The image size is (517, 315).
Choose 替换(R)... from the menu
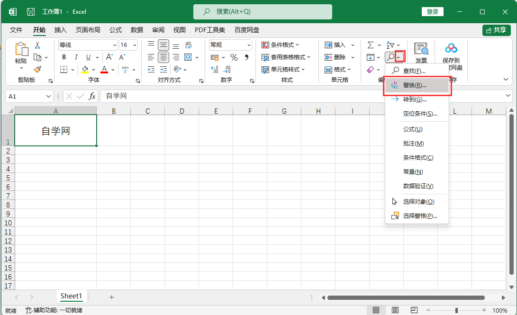click(x=417, y=85)
